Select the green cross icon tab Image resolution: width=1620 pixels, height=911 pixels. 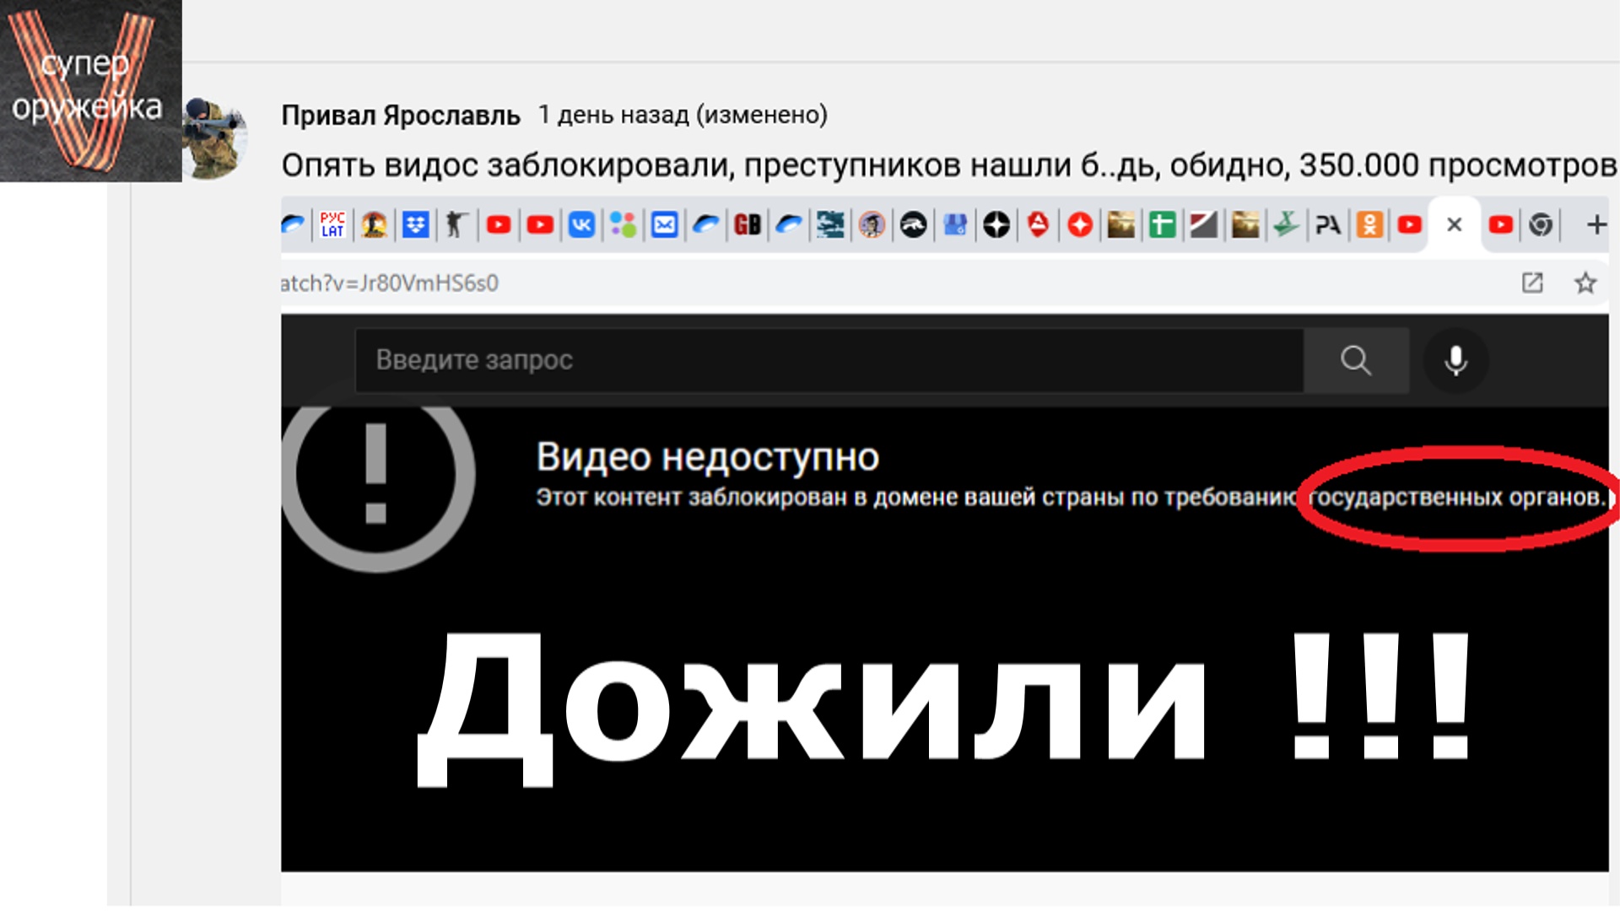pos(1162,225)
